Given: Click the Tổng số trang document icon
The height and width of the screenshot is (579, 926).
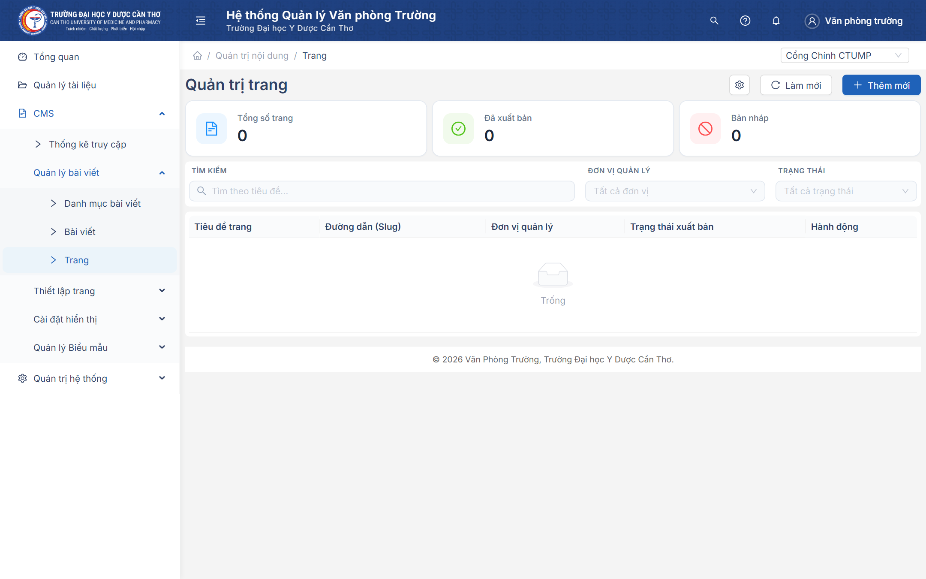Looking at the screenshot, I should click(212, 129).
